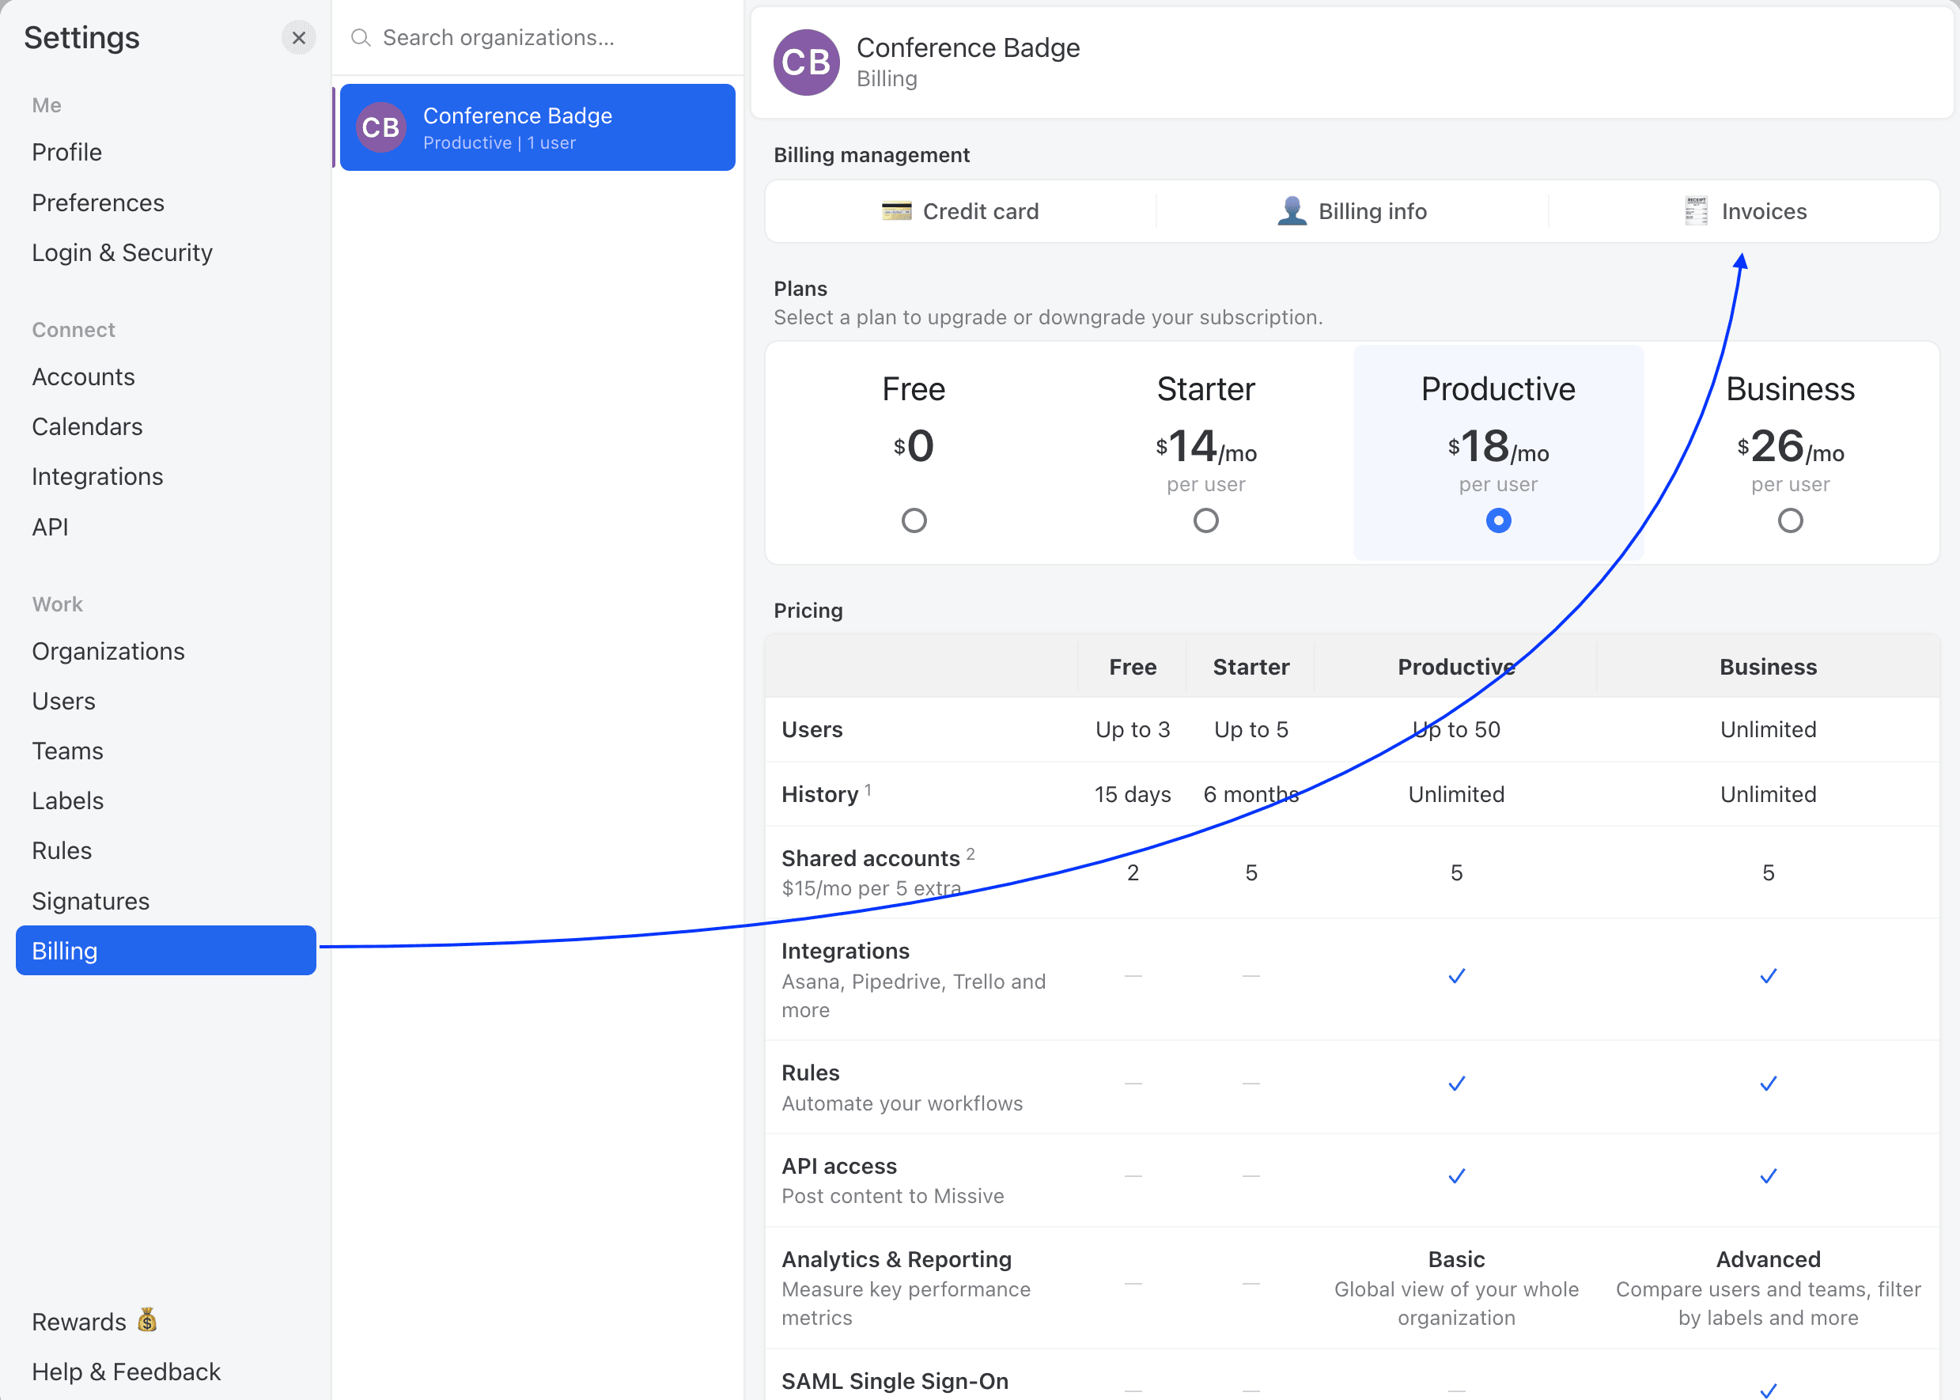Click the Billing info person icon
The image size is (1960, 1400).
click(x=1291, y=211)
